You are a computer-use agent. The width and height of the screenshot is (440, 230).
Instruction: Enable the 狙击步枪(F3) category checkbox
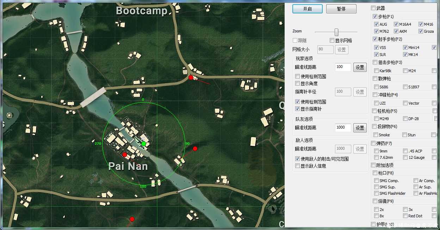pyautogui.click(x=375, y=62)
